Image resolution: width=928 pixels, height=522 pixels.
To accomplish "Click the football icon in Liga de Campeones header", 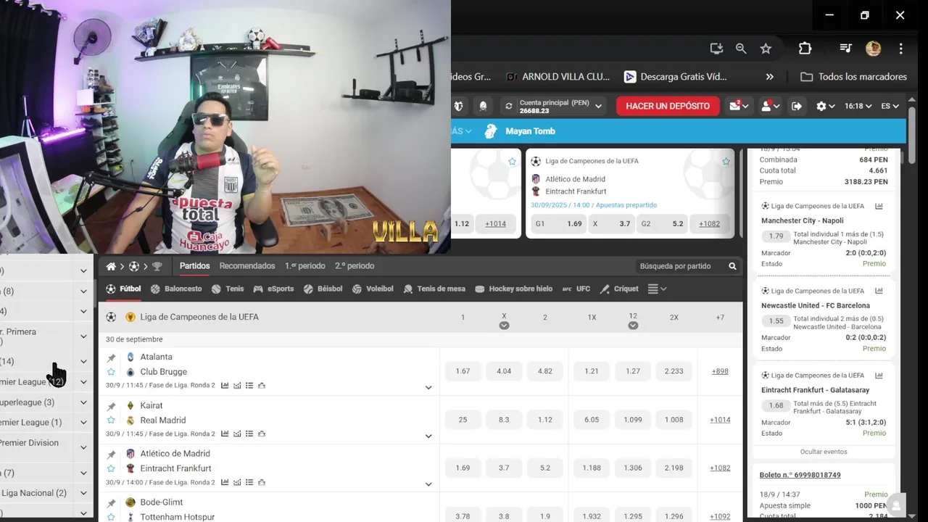I will pos(111,317).
